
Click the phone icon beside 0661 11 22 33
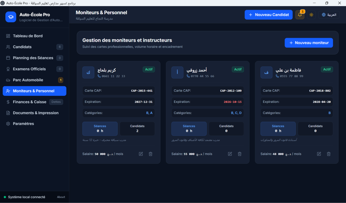[99, 76]
